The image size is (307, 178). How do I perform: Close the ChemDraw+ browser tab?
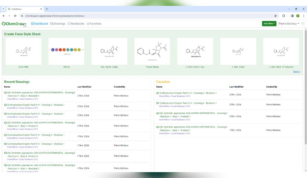41,9
